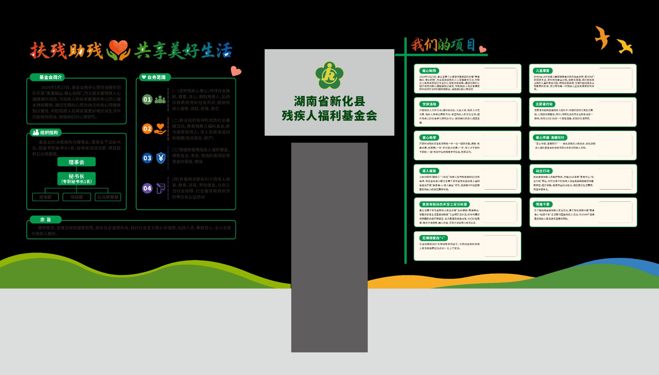Open the 文体活动 project label

pos(429,104)
